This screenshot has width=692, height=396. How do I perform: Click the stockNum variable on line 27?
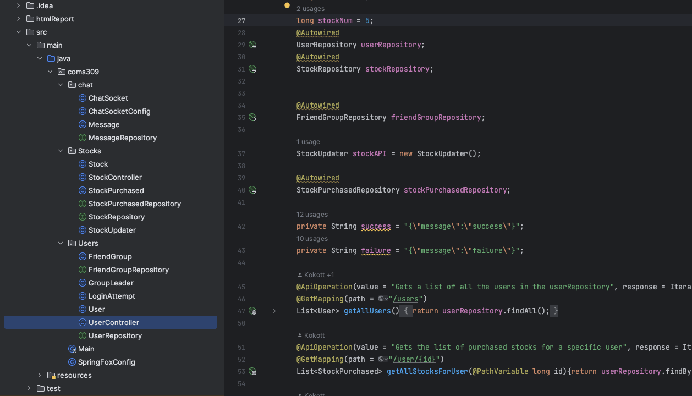(335, 21)
